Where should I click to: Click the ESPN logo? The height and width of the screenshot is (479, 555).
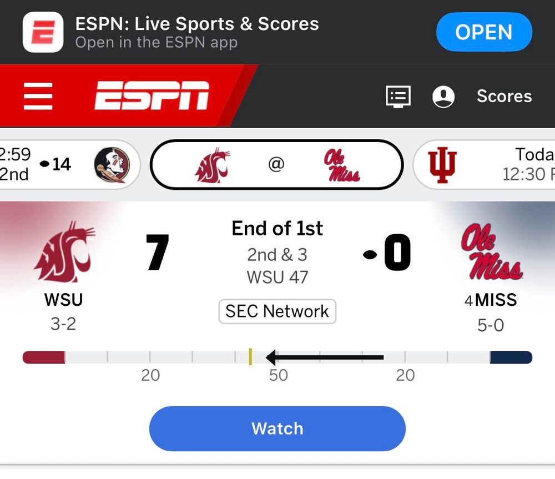tap(152, 96)
